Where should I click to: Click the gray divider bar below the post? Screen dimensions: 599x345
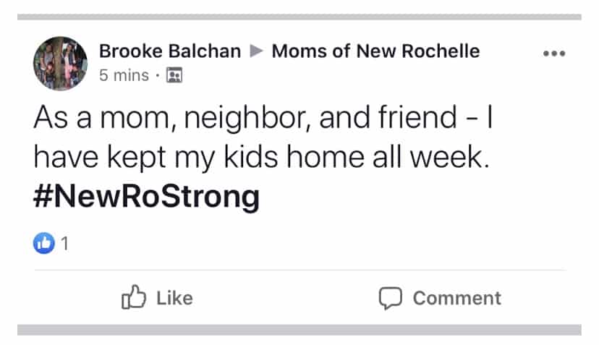(x=299, y=330)
